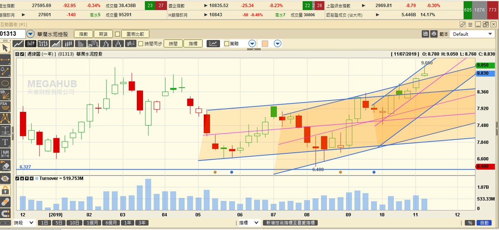This screenshot has width=499, height=230.
Task: Click the peach fill color swatch
Action: [x=265, y=43]
